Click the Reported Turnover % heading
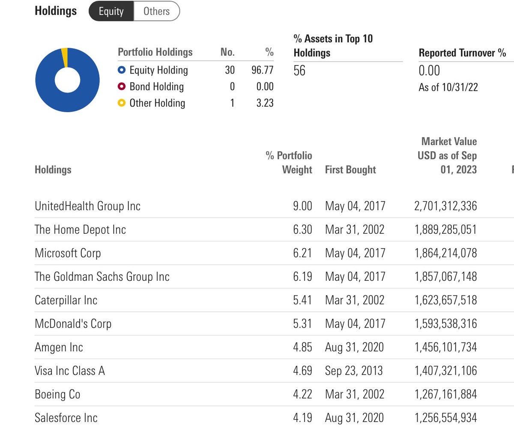The image size is (514, 440). pos(462,53)
